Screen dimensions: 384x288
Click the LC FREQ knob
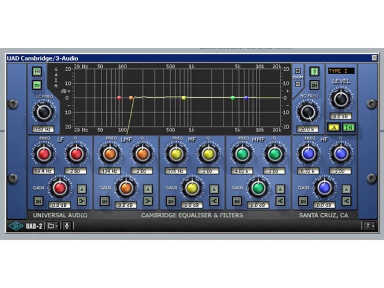tap(43, 112)
